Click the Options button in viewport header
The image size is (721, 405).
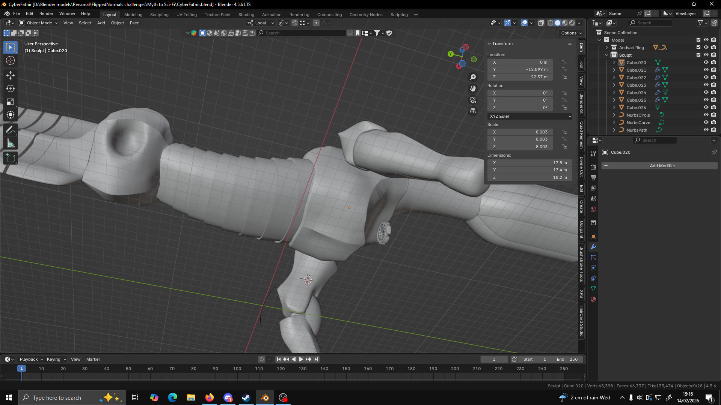[571, 33]
